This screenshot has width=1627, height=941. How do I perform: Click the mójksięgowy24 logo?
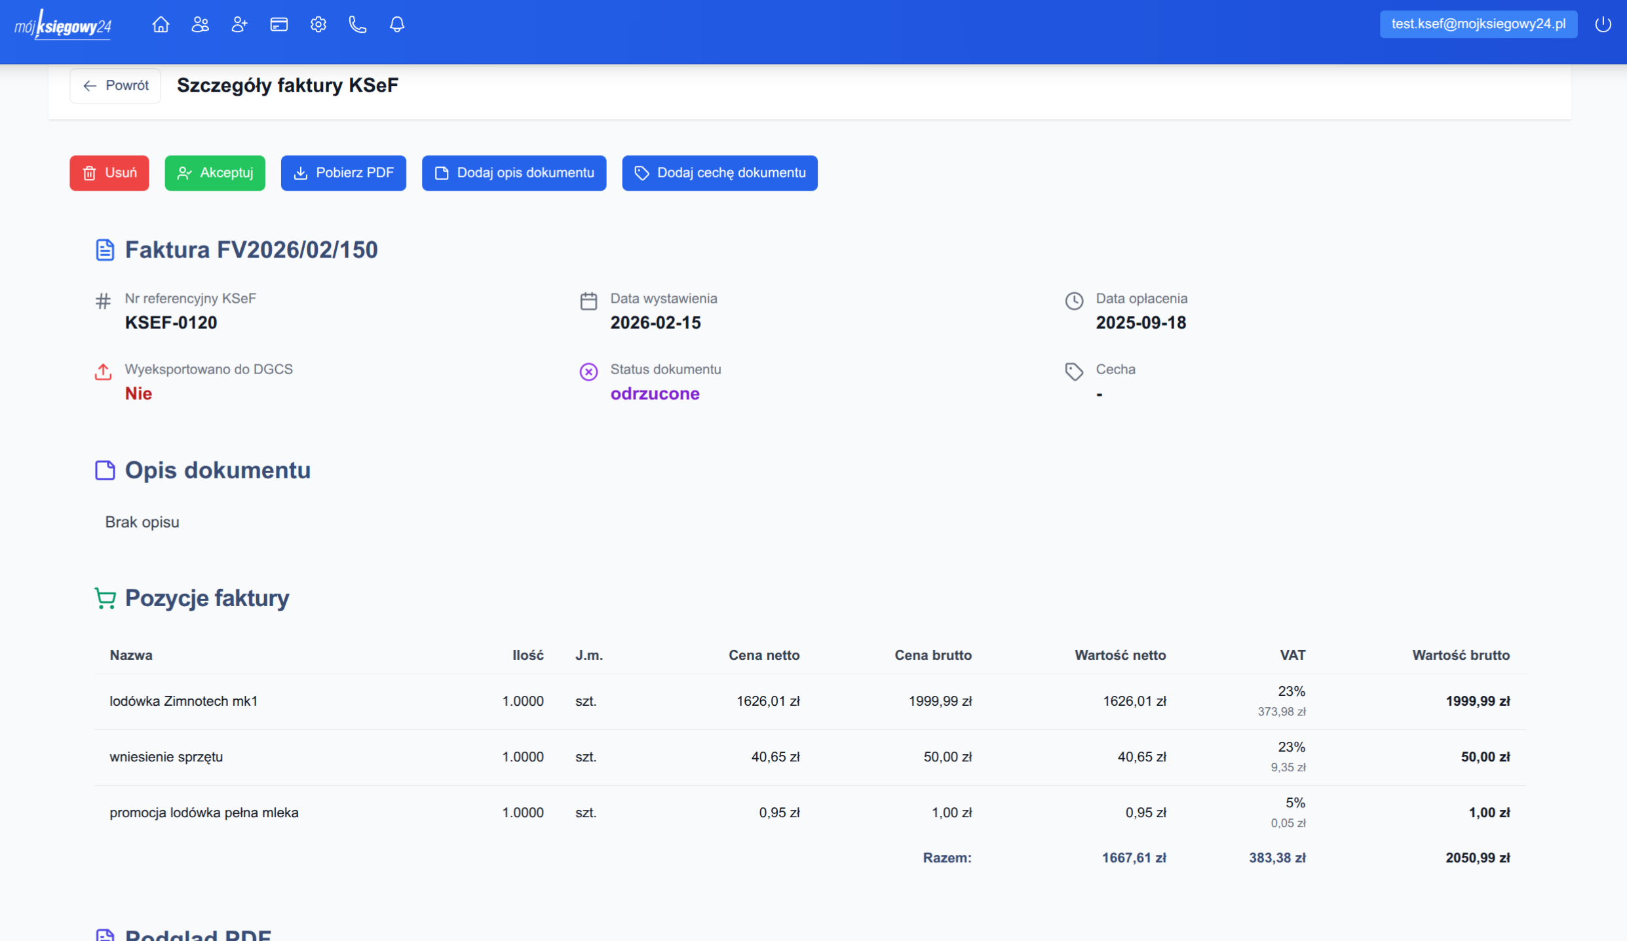tap(63, 26)
